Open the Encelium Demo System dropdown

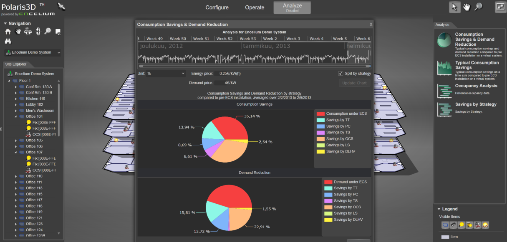click(x=33, y=53)
